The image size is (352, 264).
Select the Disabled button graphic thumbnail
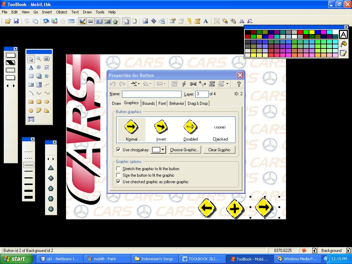[x=190, y=130]
